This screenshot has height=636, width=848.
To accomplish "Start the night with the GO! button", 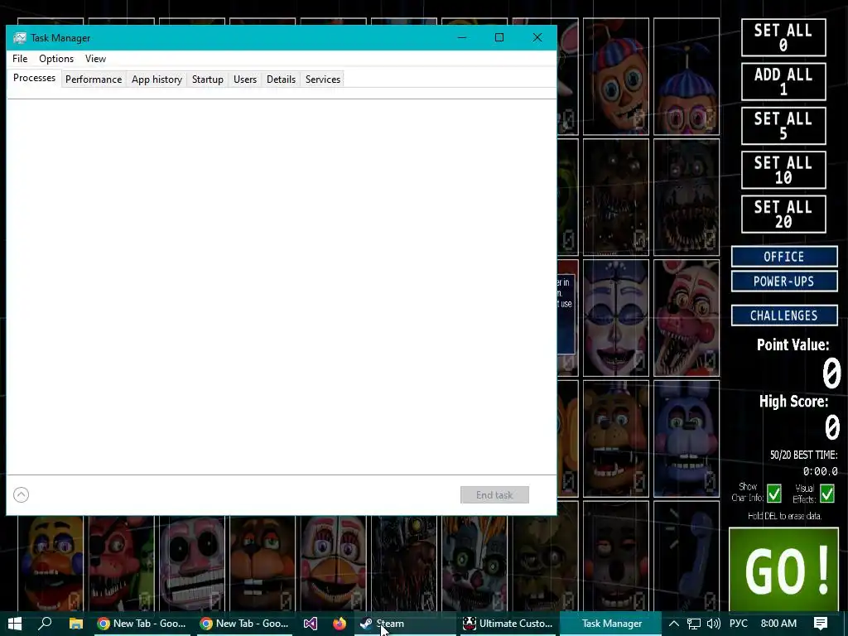I will click(783, 569).
